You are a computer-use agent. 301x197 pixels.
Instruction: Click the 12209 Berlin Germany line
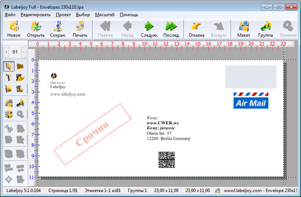point(169,138)
